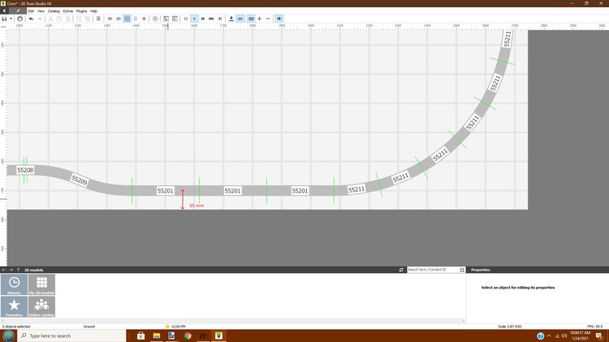Open the Favorites catalog tile

14,306
